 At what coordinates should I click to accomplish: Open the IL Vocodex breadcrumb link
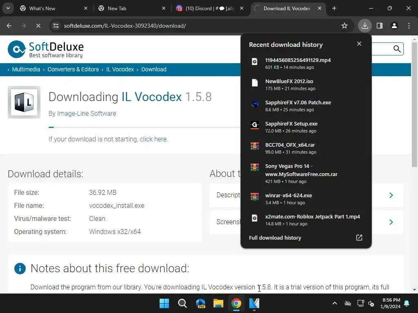point(120,69)
